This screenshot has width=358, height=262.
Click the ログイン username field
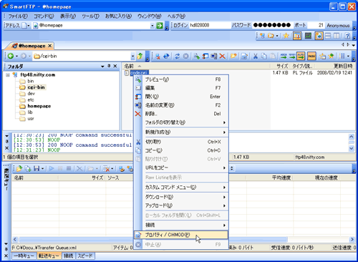click(x=210, y=25)
